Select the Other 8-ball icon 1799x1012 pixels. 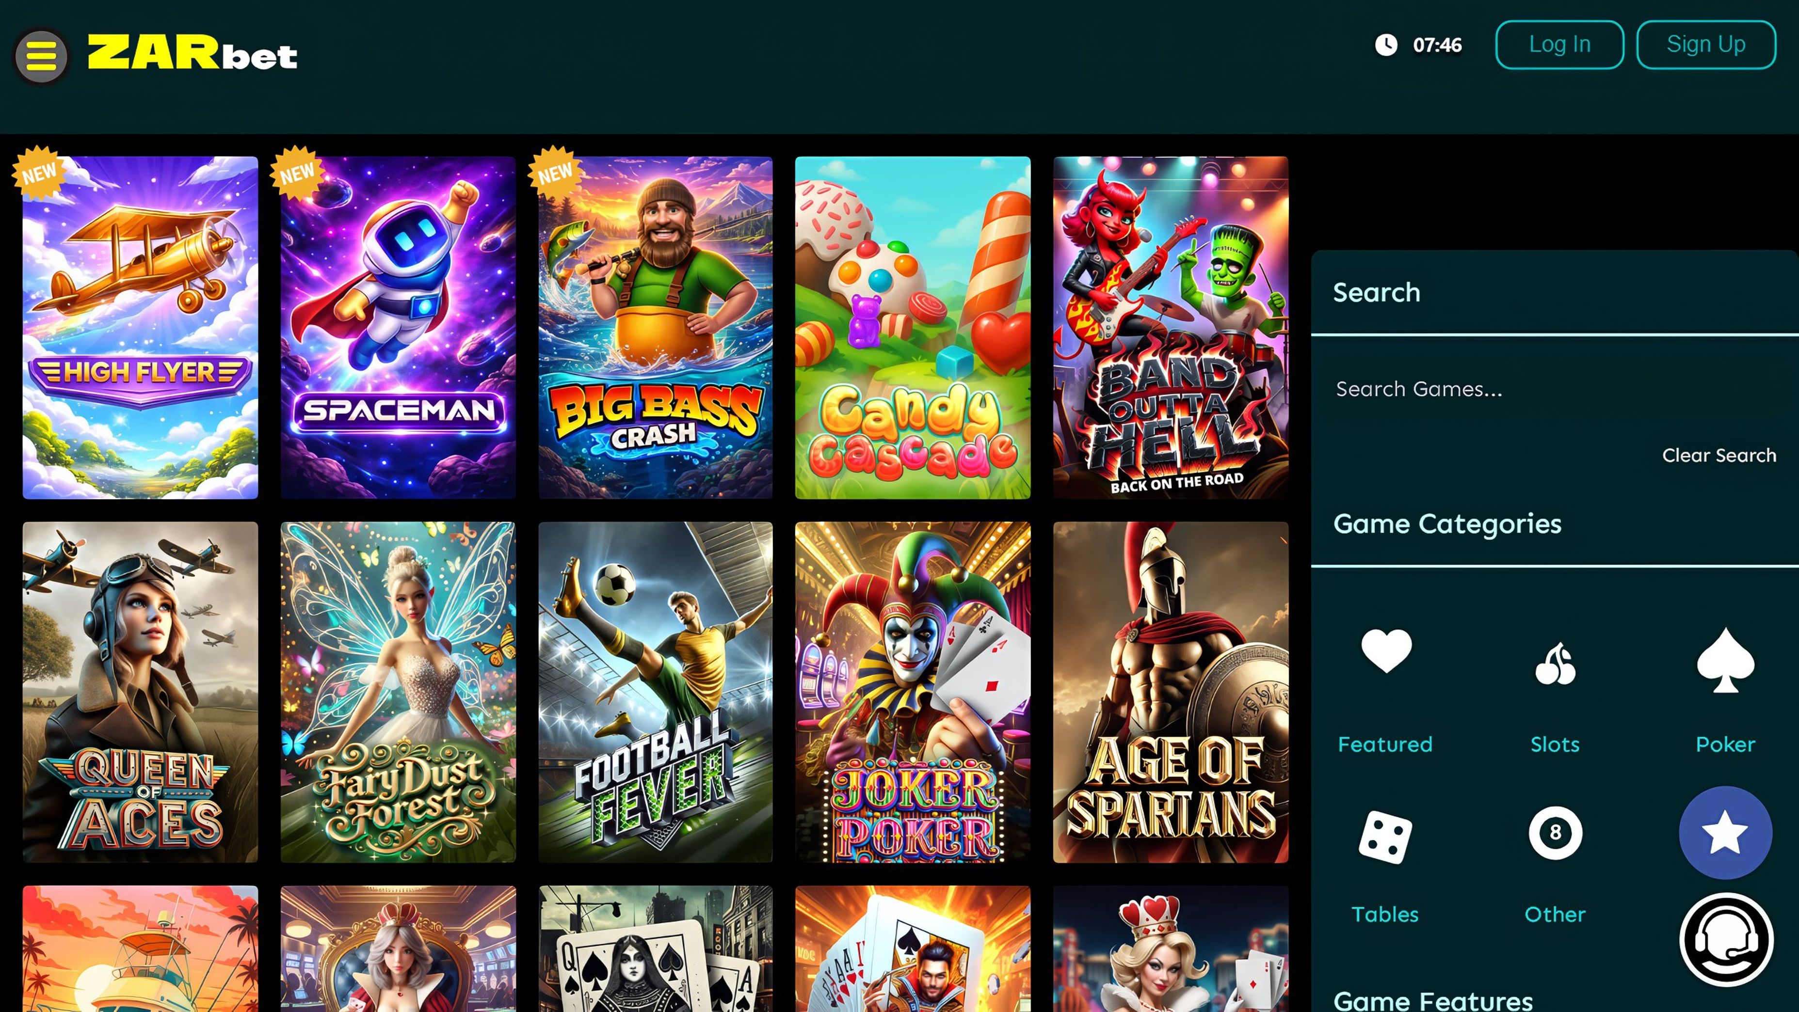(1555, 833)
